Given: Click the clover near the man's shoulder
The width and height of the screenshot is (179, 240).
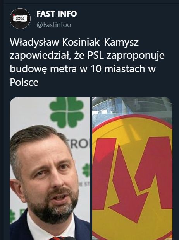Looking at the screenshot, I should coord(12,216).
